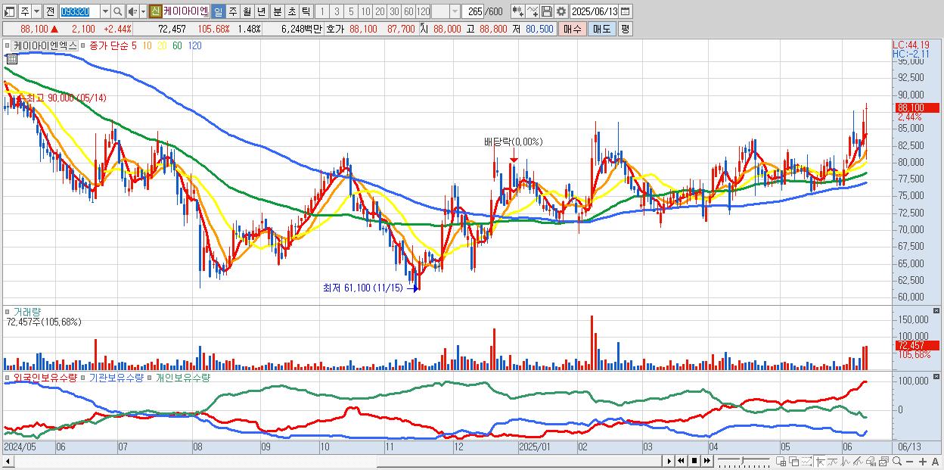This screenshot has height=470, width=944.
Task: Click the stock code input field 093320
Action: (x=79, y=11)
